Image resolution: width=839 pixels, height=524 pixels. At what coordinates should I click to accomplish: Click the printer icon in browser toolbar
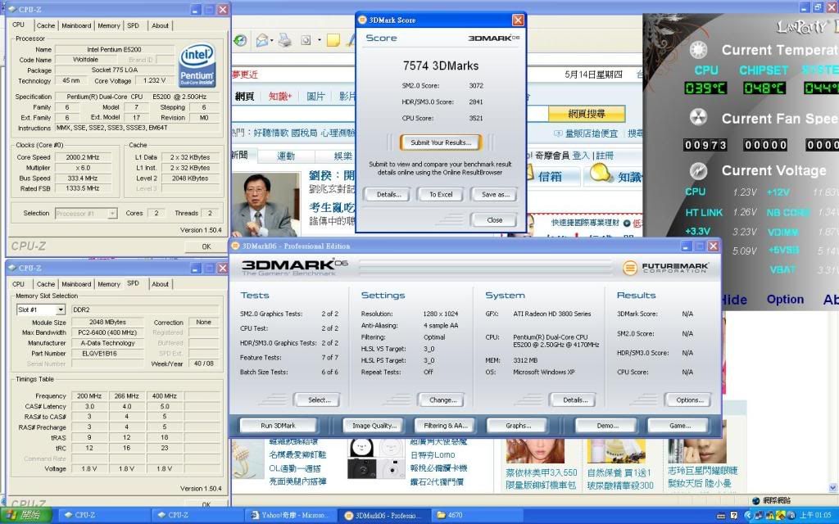pos(284,40)
